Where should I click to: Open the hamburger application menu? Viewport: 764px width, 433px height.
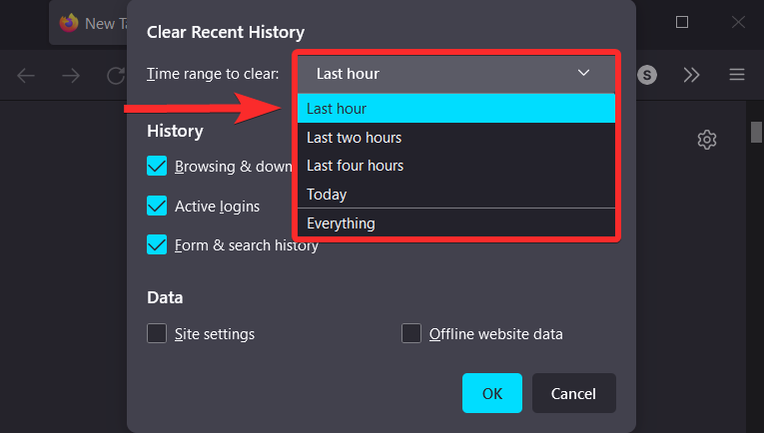(x=737, y=75)
